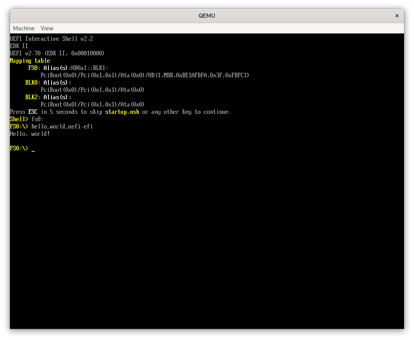Click the yellow 'Mapping table' heading
Viewport: 414px width, 340px height.
tap(30, 61)
